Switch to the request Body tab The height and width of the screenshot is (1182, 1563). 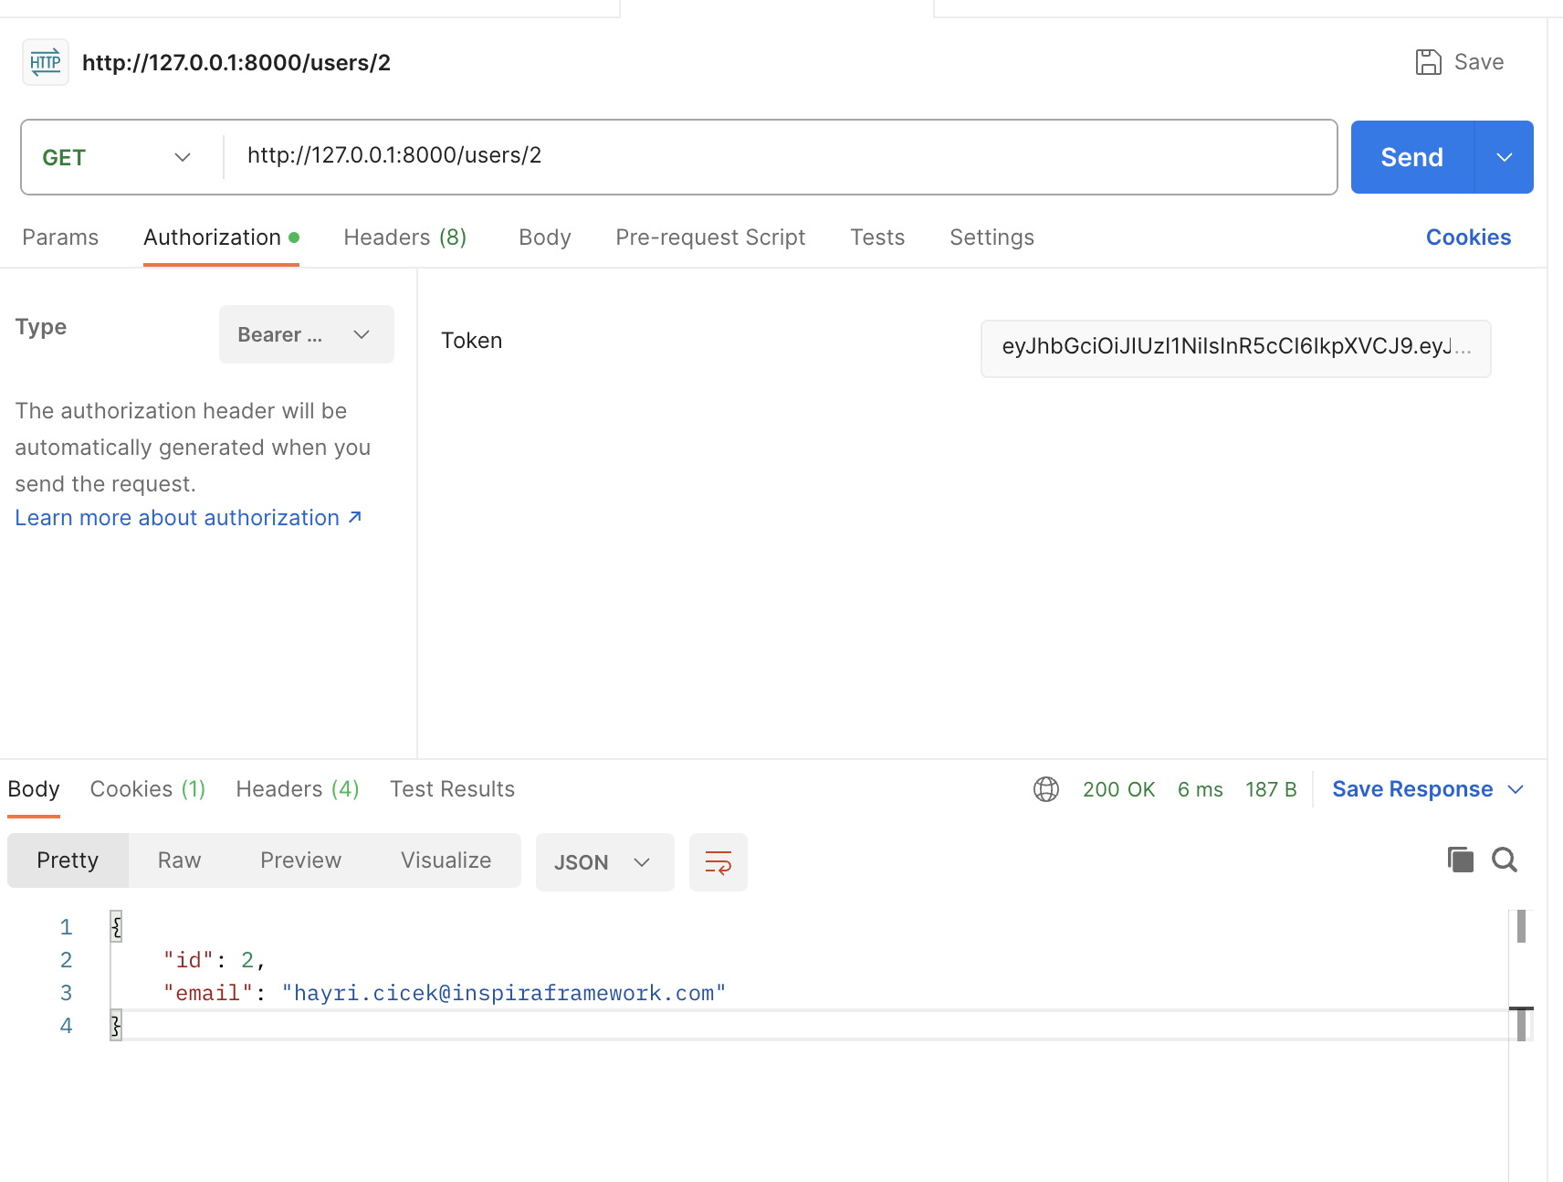pyautogui.click(x=545, y=237)
